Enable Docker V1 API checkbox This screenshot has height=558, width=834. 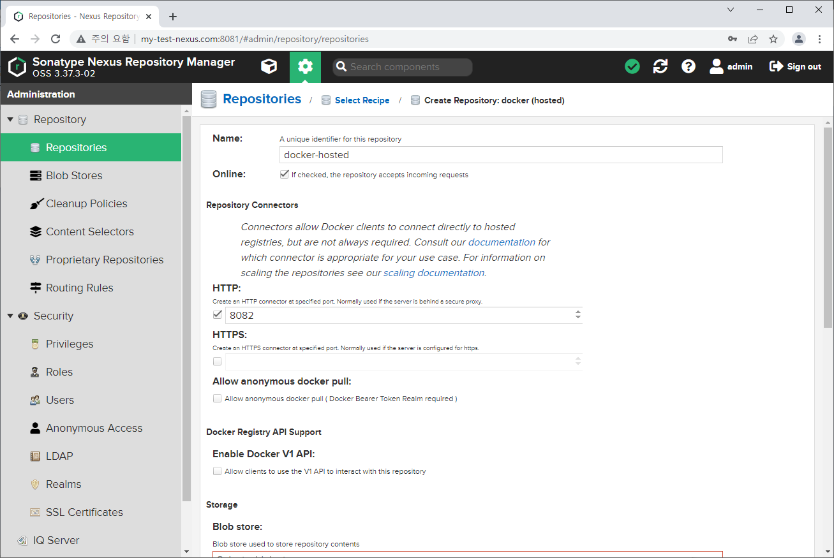(x=218, y=471)
